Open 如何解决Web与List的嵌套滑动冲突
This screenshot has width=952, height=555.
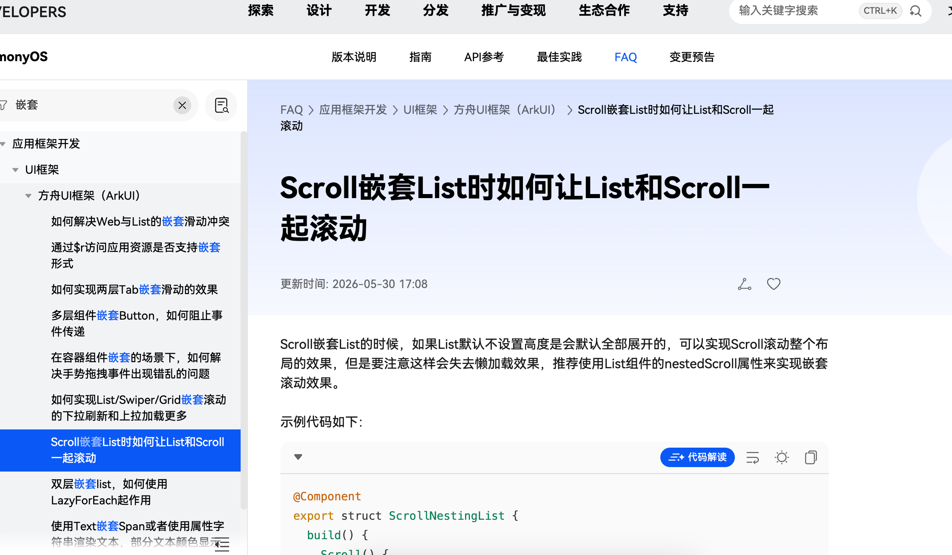click(x=140, y=222)
